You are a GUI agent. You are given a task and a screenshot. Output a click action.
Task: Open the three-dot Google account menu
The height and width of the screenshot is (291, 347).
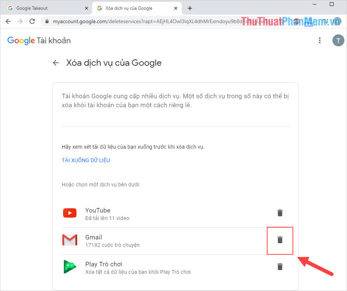coord(319,40)
